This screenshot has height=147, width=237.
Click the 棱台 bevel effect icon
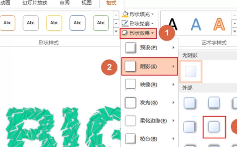click(x=130, y=139)
